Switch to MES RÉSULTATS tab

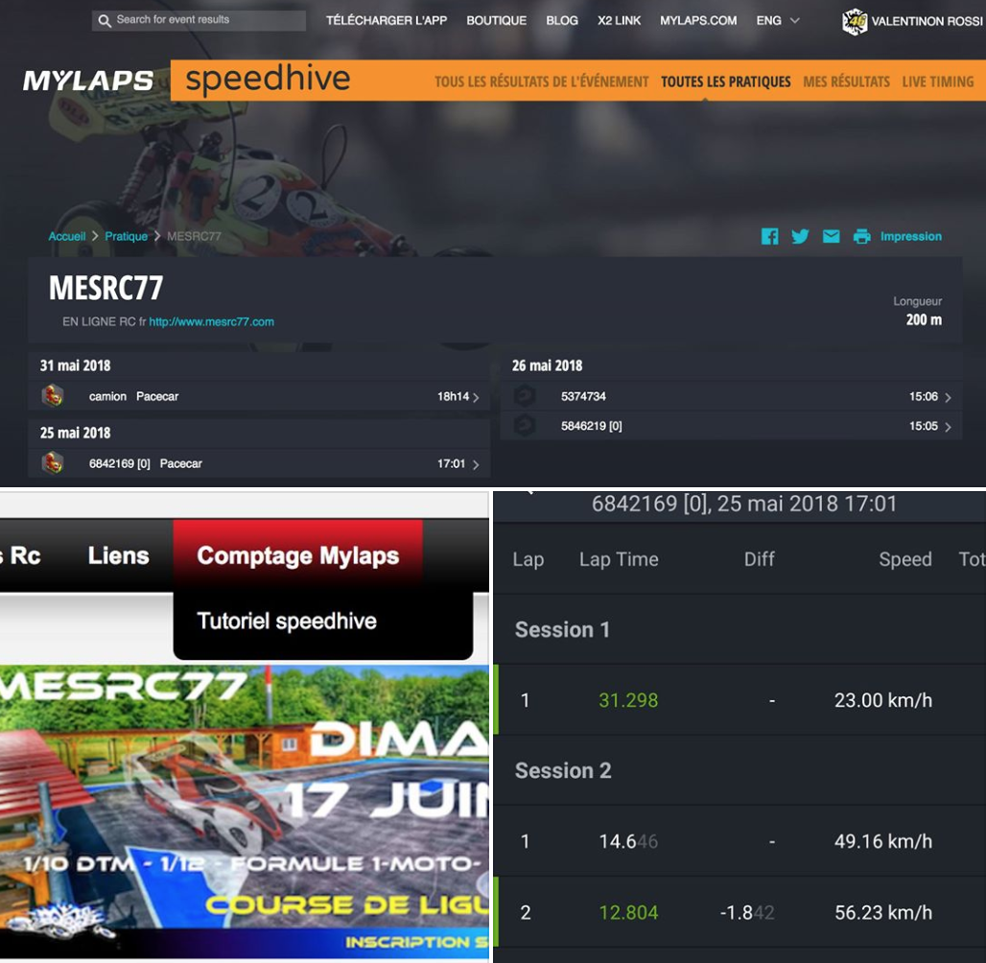[x=846, y=82]
